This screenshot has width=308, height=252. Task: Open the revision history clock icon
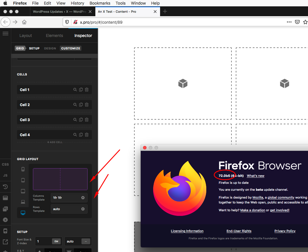coord(5,187)
